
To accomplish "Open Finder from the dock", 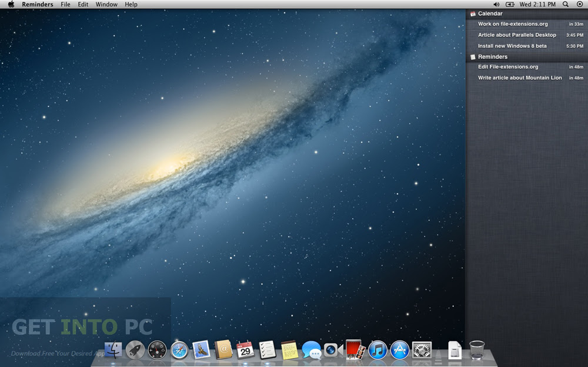I will tap(113, 350).
